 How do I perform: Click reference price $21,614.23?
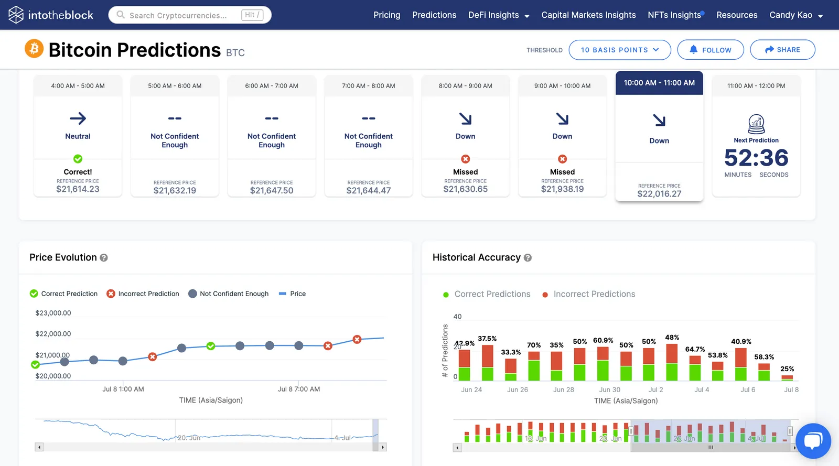[x=78, y=189]
